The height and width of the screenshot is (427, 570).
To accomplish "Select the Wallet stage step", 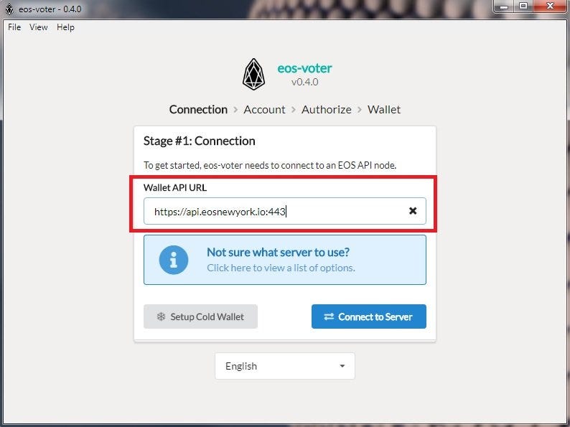I will [384, 109].
